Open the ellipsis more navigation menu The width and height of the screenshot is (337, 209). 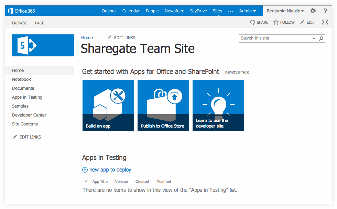230,11
